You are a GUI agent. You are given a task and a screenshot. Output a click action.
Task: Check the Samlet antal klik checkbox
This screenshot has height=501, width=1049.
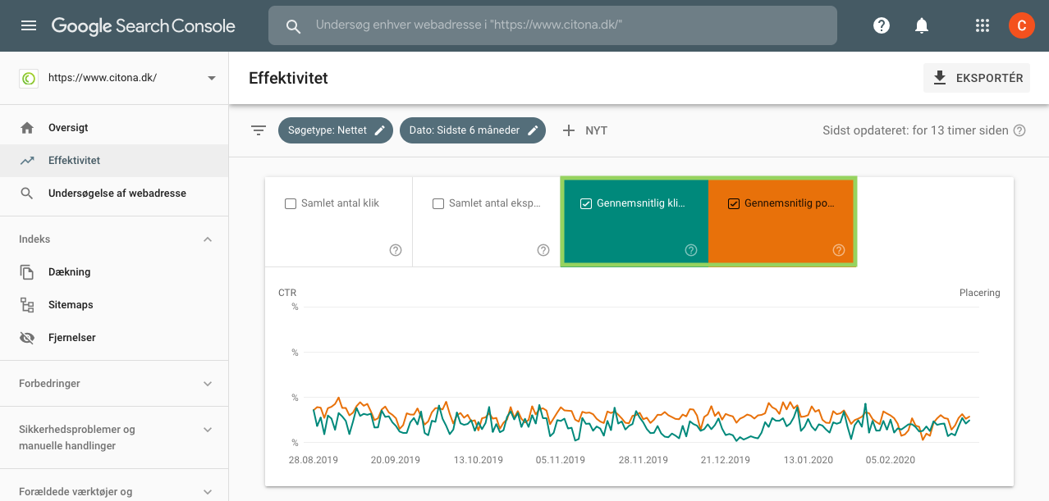pyautogui.click(x=291, y=203)
